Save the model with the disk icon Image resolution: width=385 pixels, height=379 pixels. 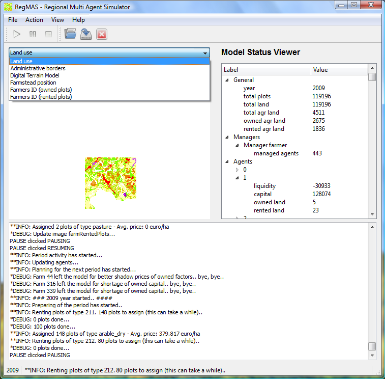86,34
